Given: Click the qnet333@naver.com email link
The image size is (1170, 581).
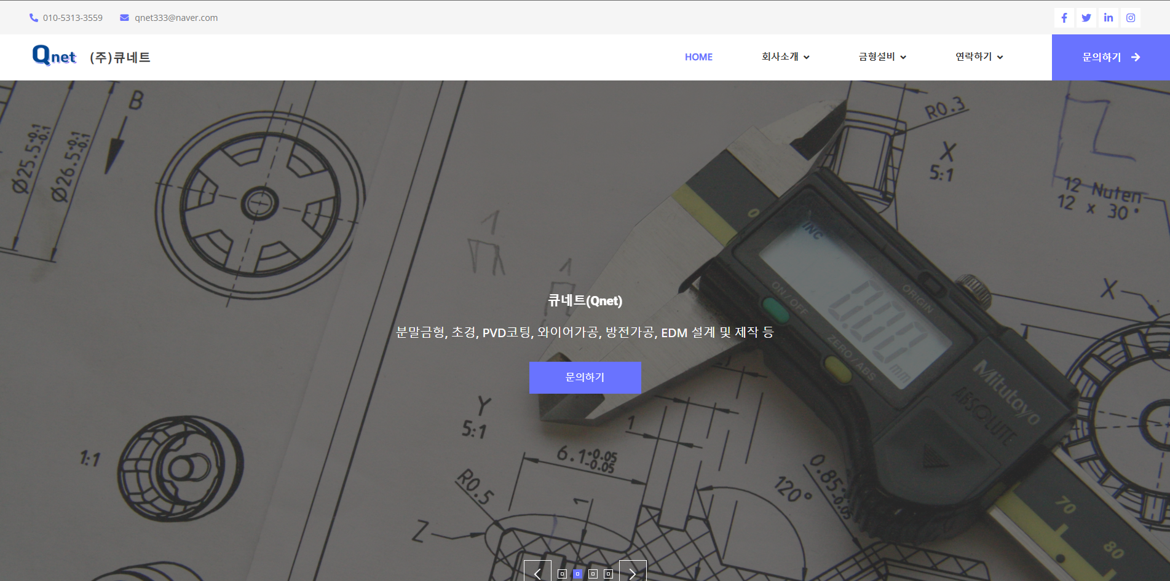Looking at the screenshot, I should coord(176,18).
